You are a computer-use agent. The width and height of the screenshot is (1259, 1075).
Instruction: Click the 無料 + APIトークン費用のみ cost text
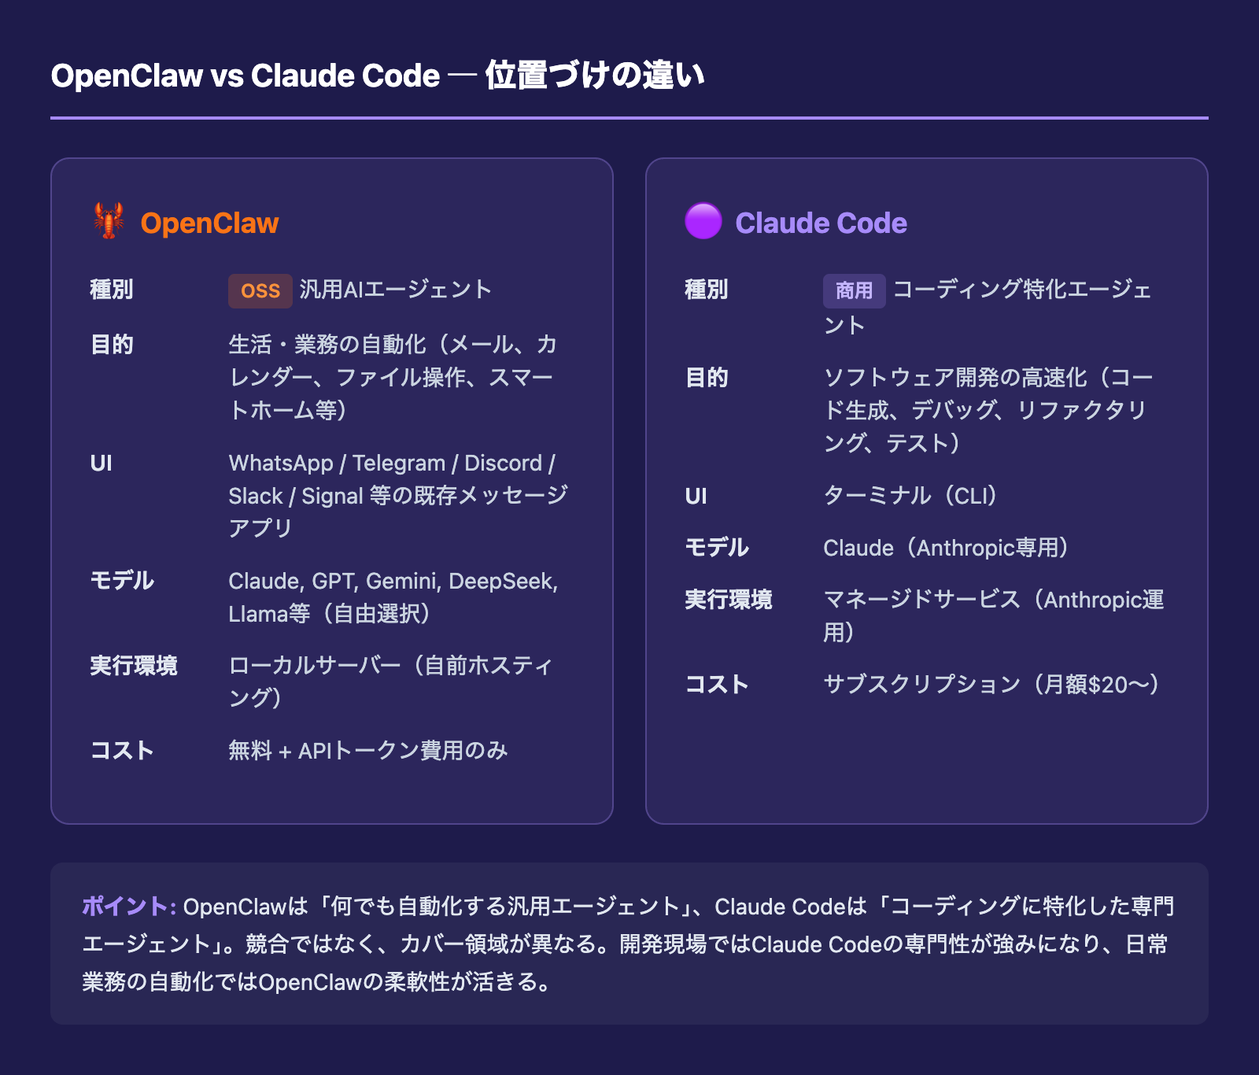coord(368,752)
